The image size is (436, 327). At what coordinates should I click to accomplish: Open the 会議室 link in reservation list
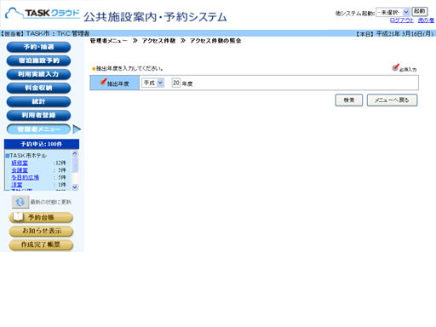(20, 170)
